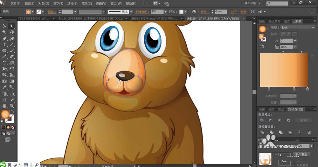318x167 pixels.
Task: Select the Column Graph tool
Action: (x=12, y=94)
